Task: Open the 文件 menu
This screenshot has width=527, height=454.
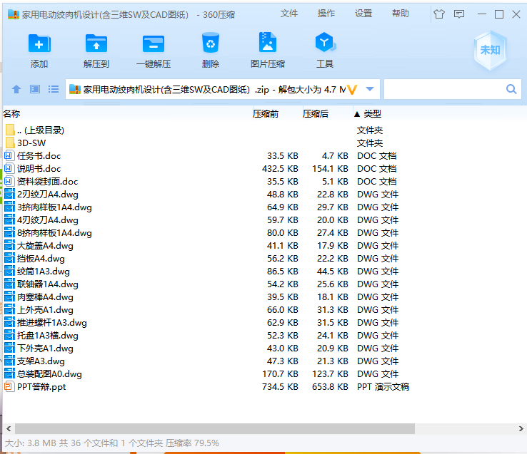Action: pyautogui.click(x=289, y=14)
